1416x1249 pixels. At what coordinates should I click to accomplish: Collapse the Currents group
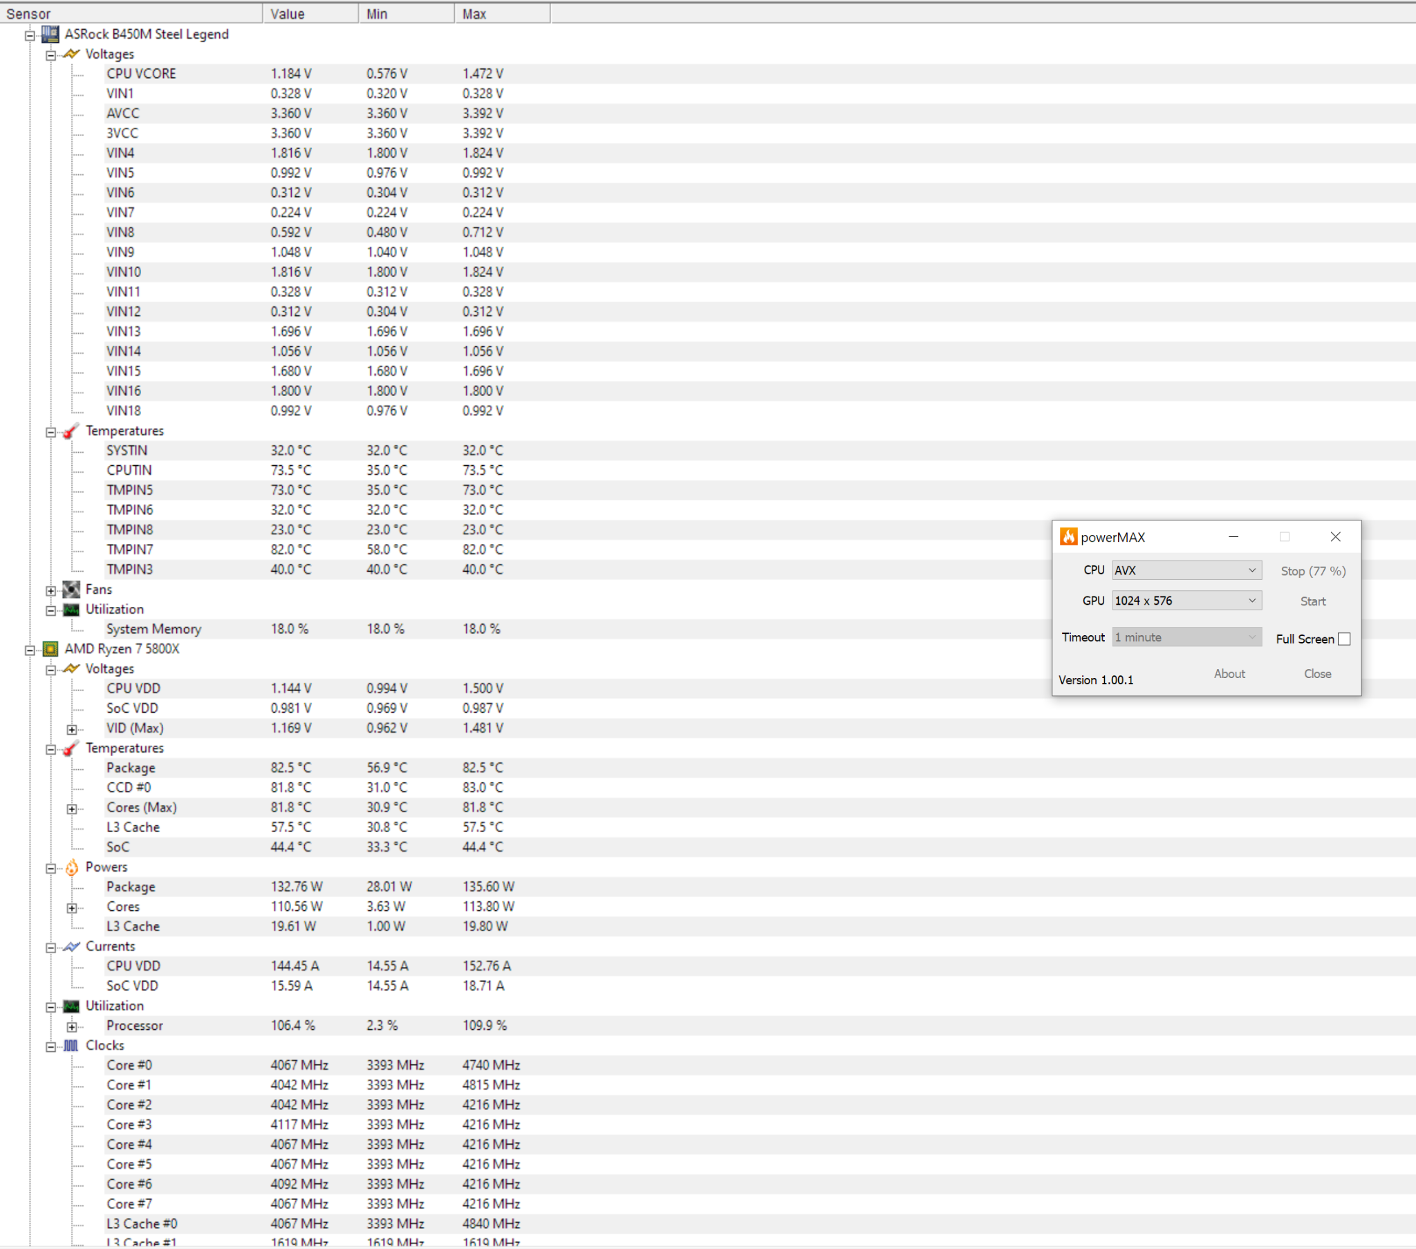tap(50, 948)
